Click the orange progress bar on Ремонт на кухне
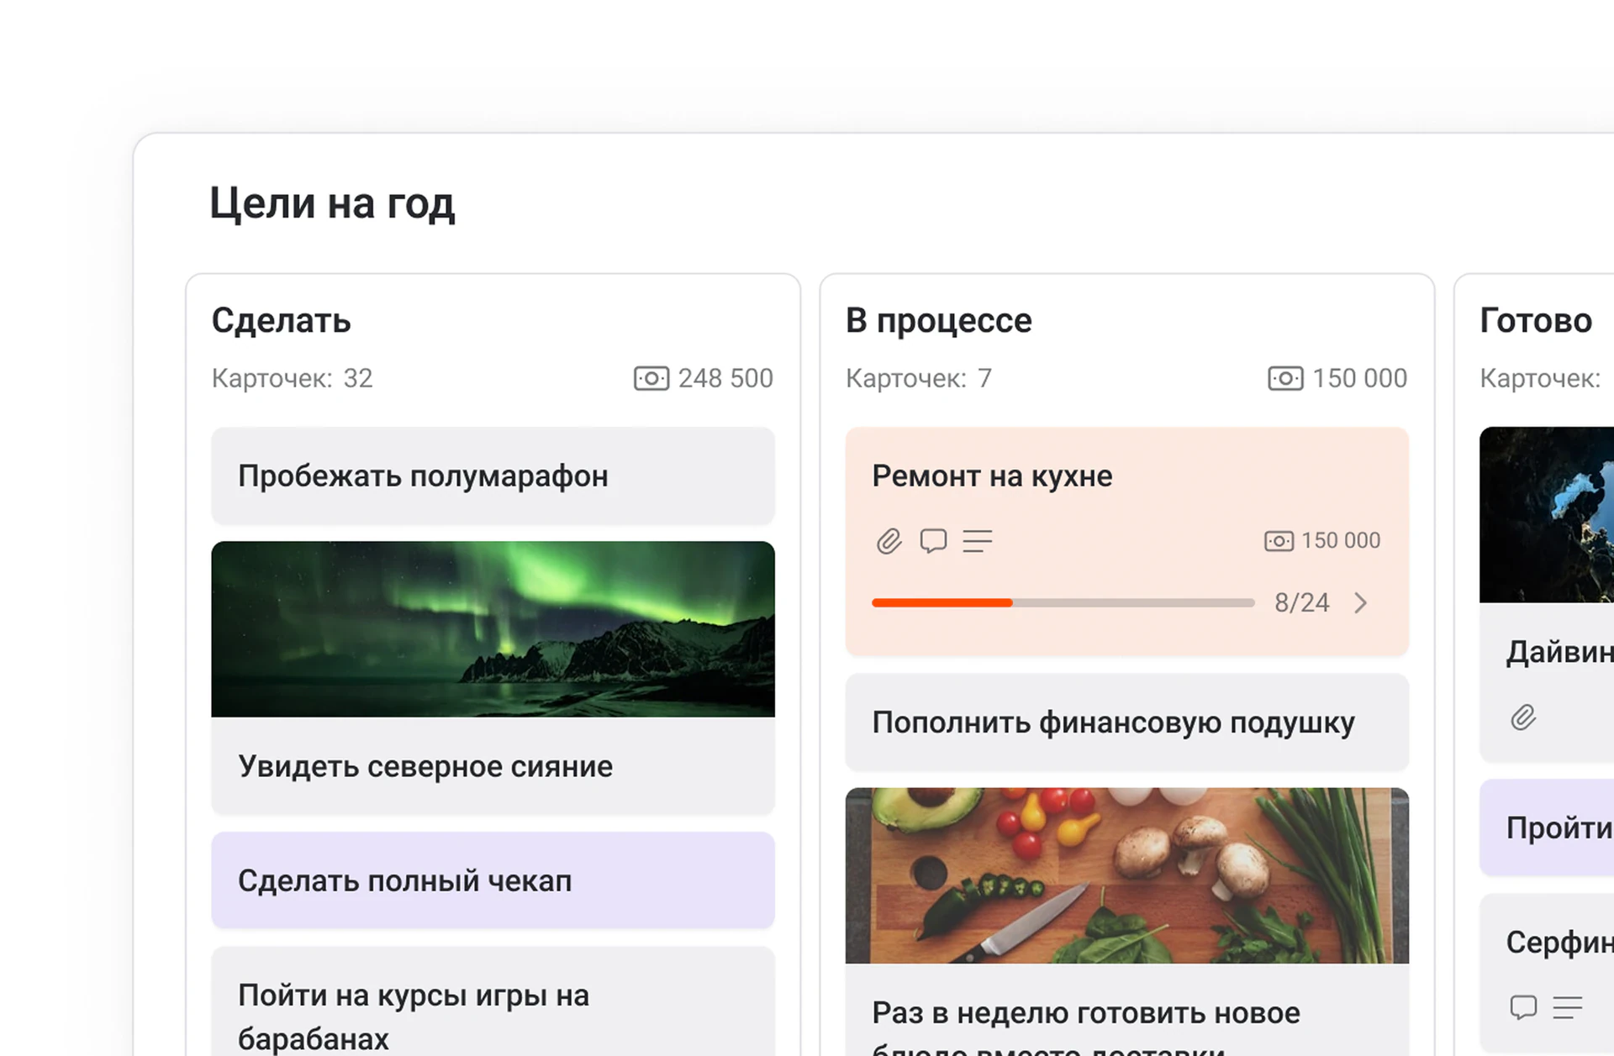This screenshot has height=1056, width=1614. pyautogui.click(x=942, y=603)
